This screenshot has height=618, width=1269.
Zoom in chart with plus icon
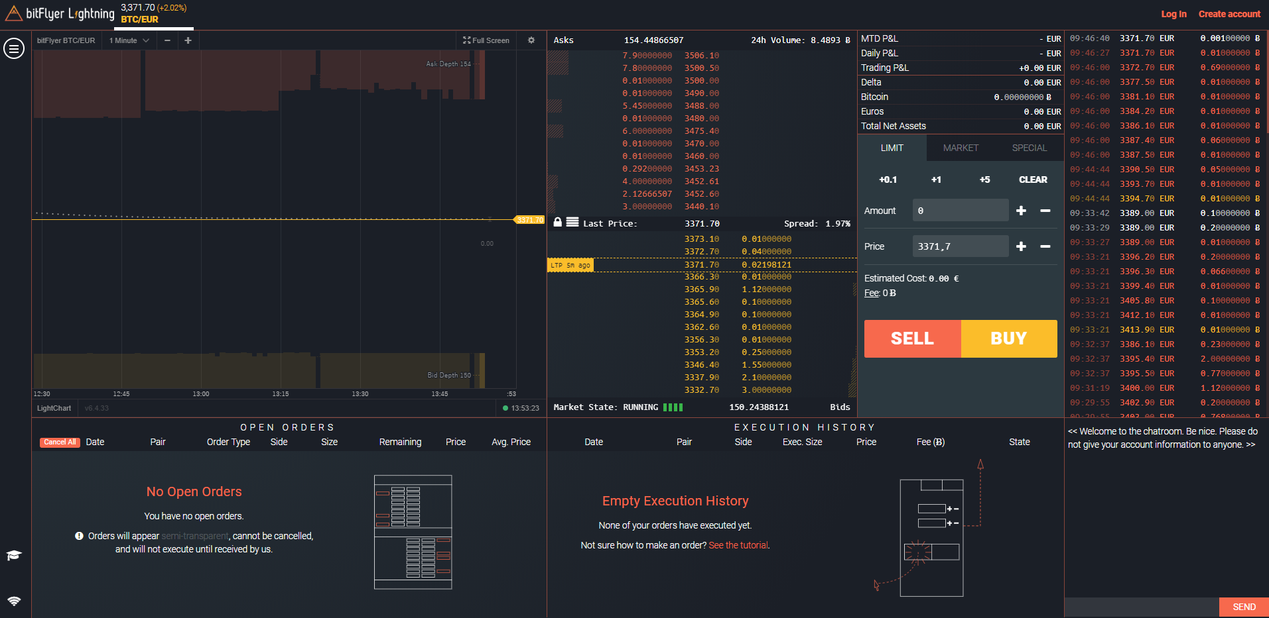pyautogui.click(x=188, y=40)
